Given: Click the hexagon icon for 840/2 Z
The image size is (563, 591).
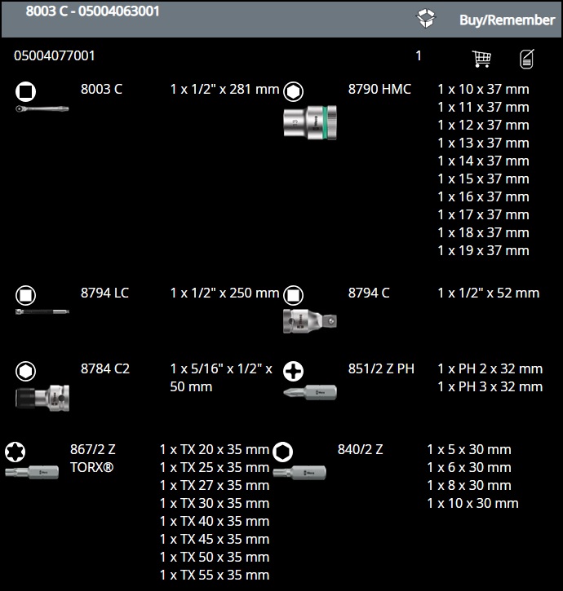Looking at the screenshot, I should click(282, 452).
